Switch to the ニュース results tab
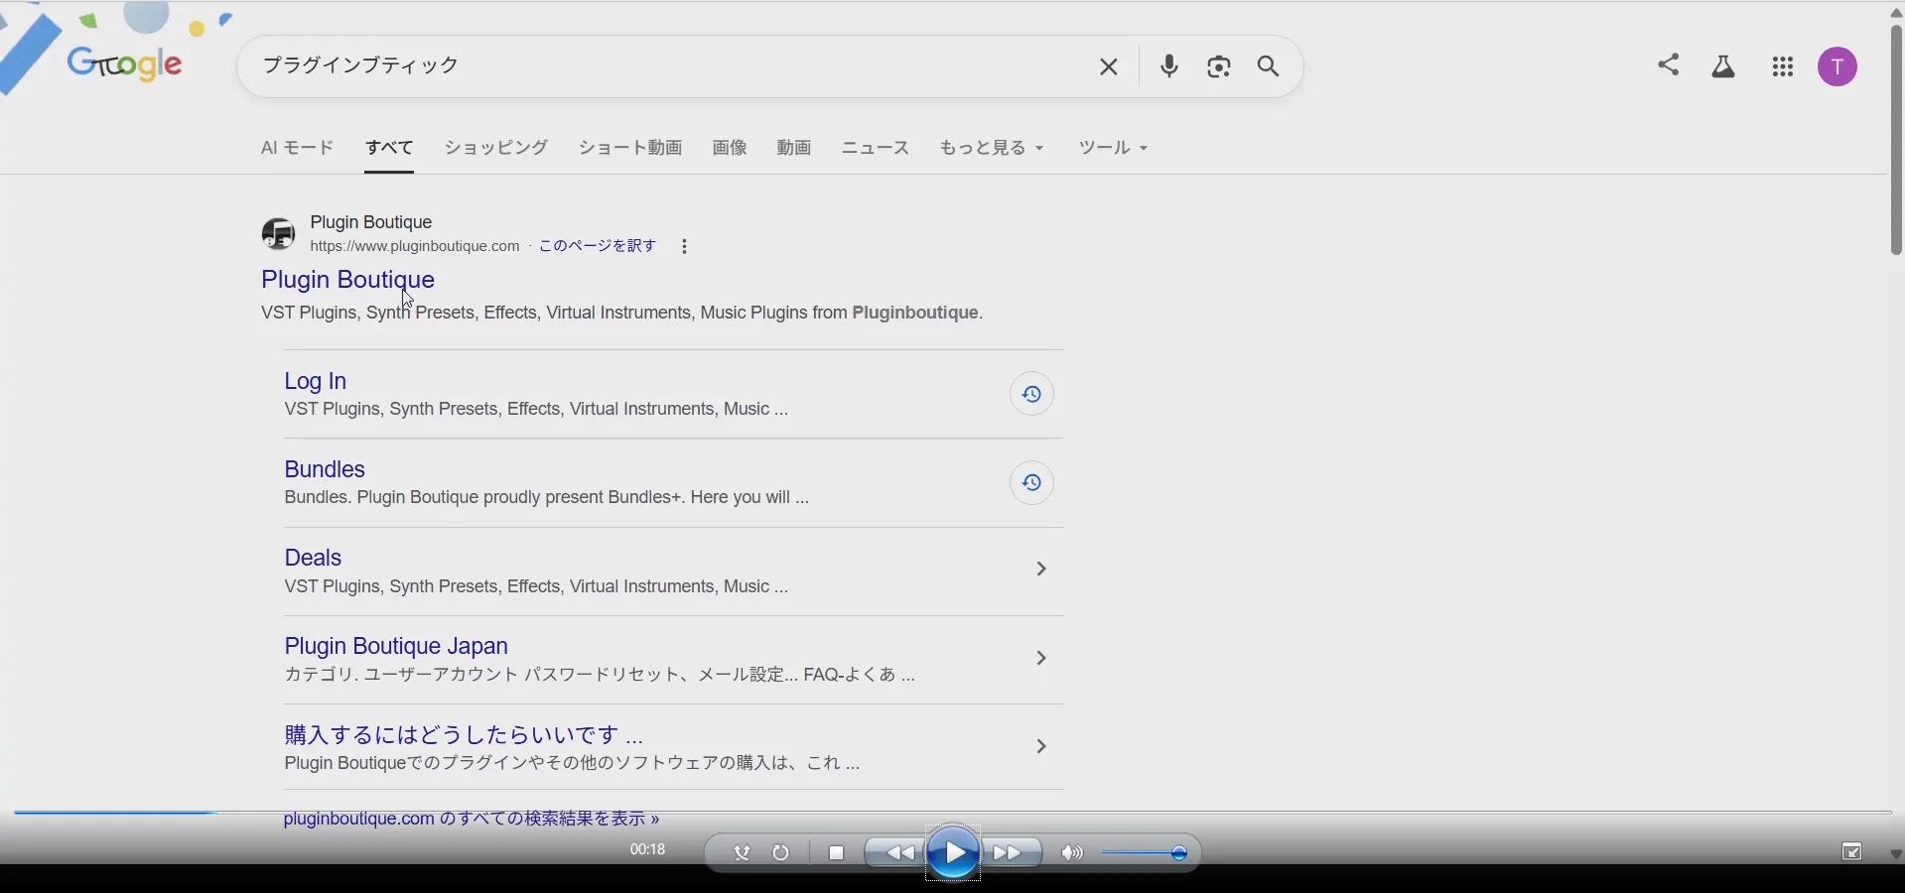This screenshot has height=893, width=1905. pos(874,148)
